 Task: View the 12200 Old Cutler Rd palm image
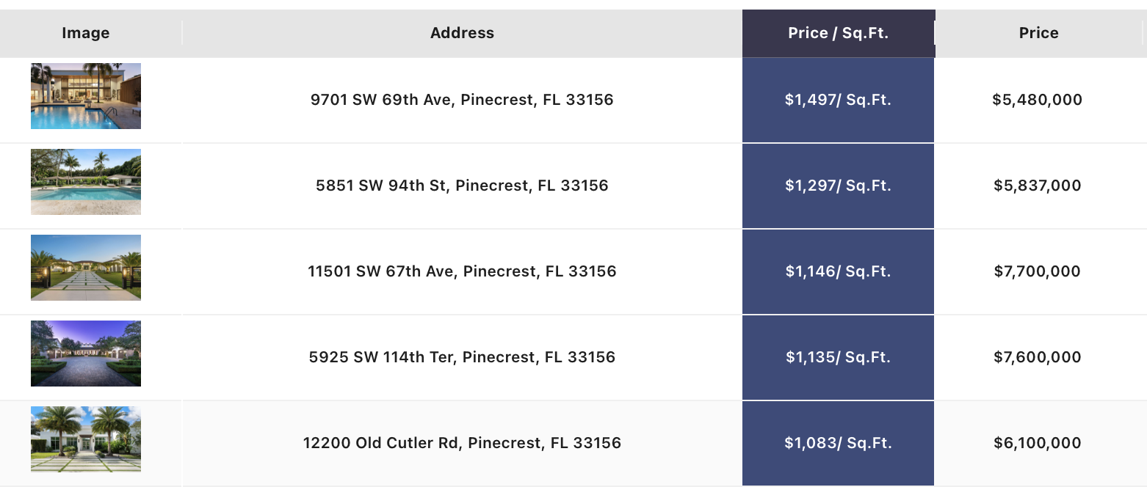[x=86, y=439]
